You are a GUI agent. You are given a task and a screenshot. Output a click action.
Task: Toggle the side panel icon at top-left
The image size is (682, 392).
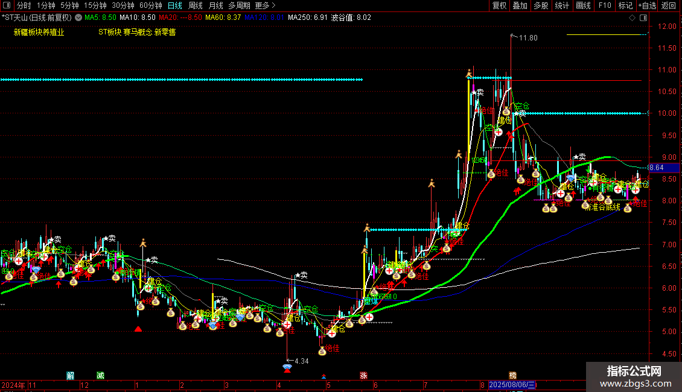tap(7, 5)
